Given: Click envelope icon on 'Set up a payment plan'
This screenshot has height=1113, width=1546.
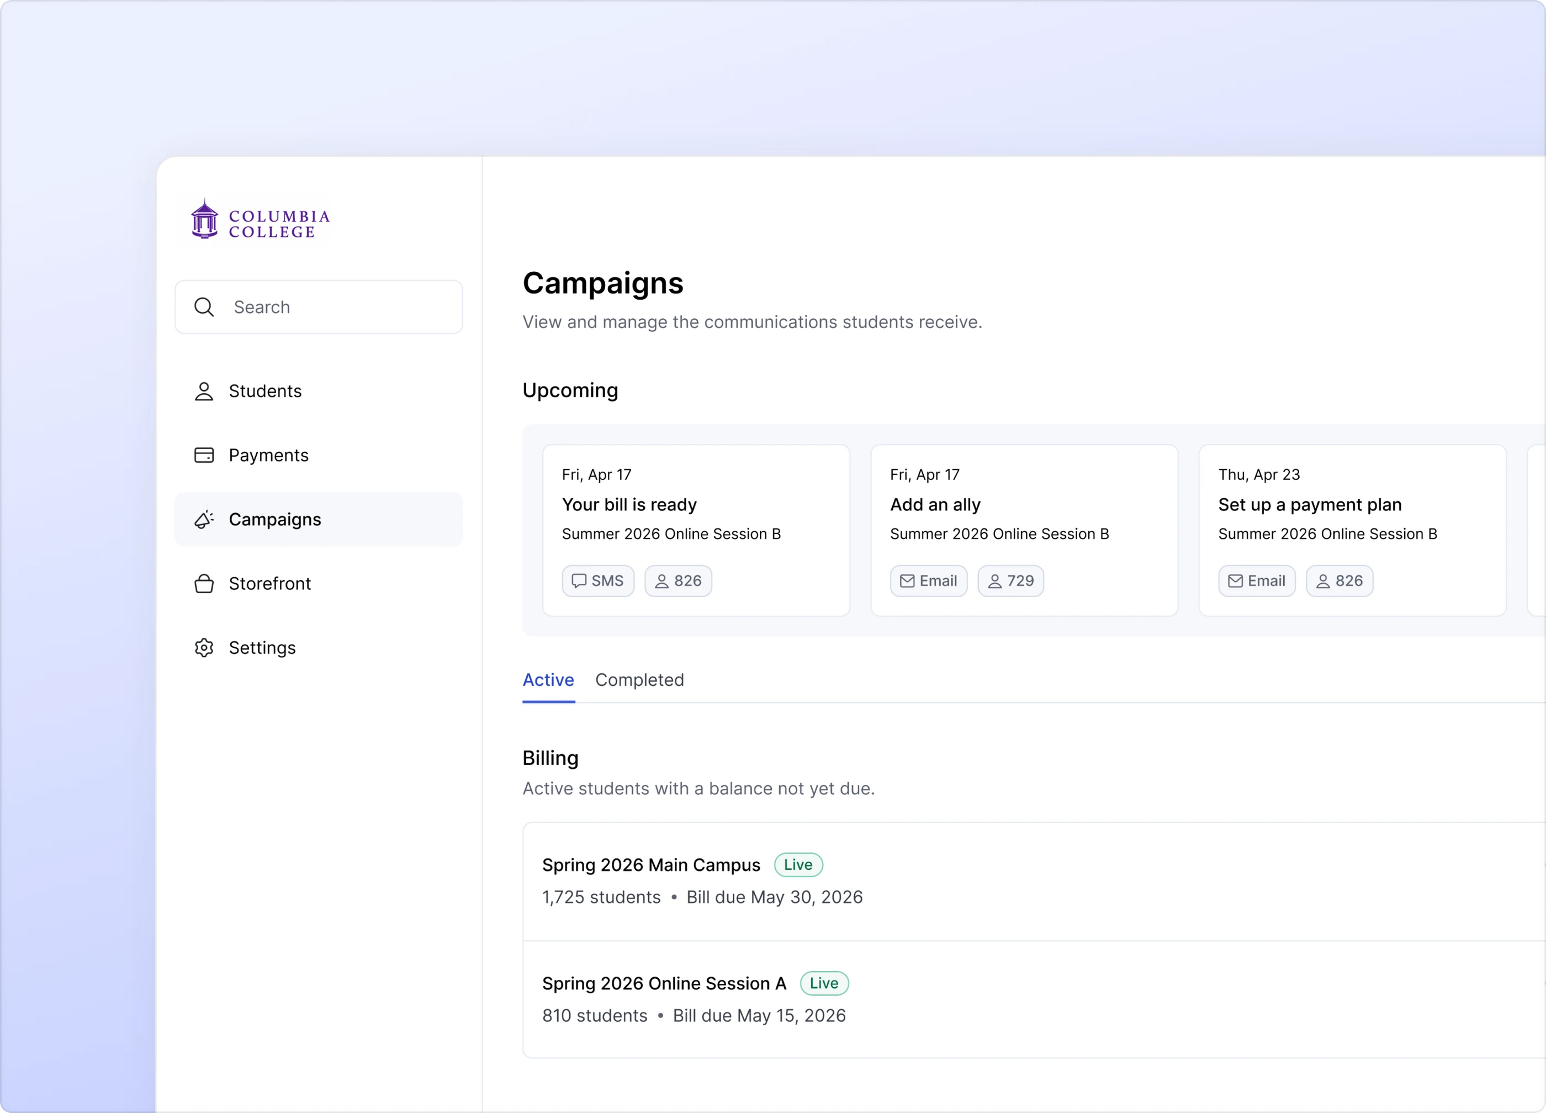Looking at the screenshot, I should pyautogui.click(x=1235, y=581).
